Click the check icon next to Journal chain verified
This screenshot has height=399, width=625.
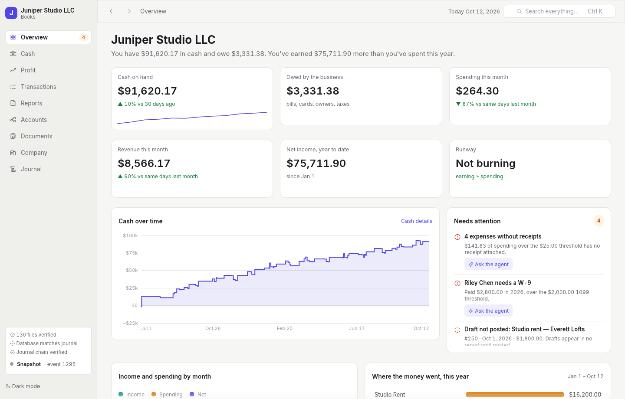point(13,352)
